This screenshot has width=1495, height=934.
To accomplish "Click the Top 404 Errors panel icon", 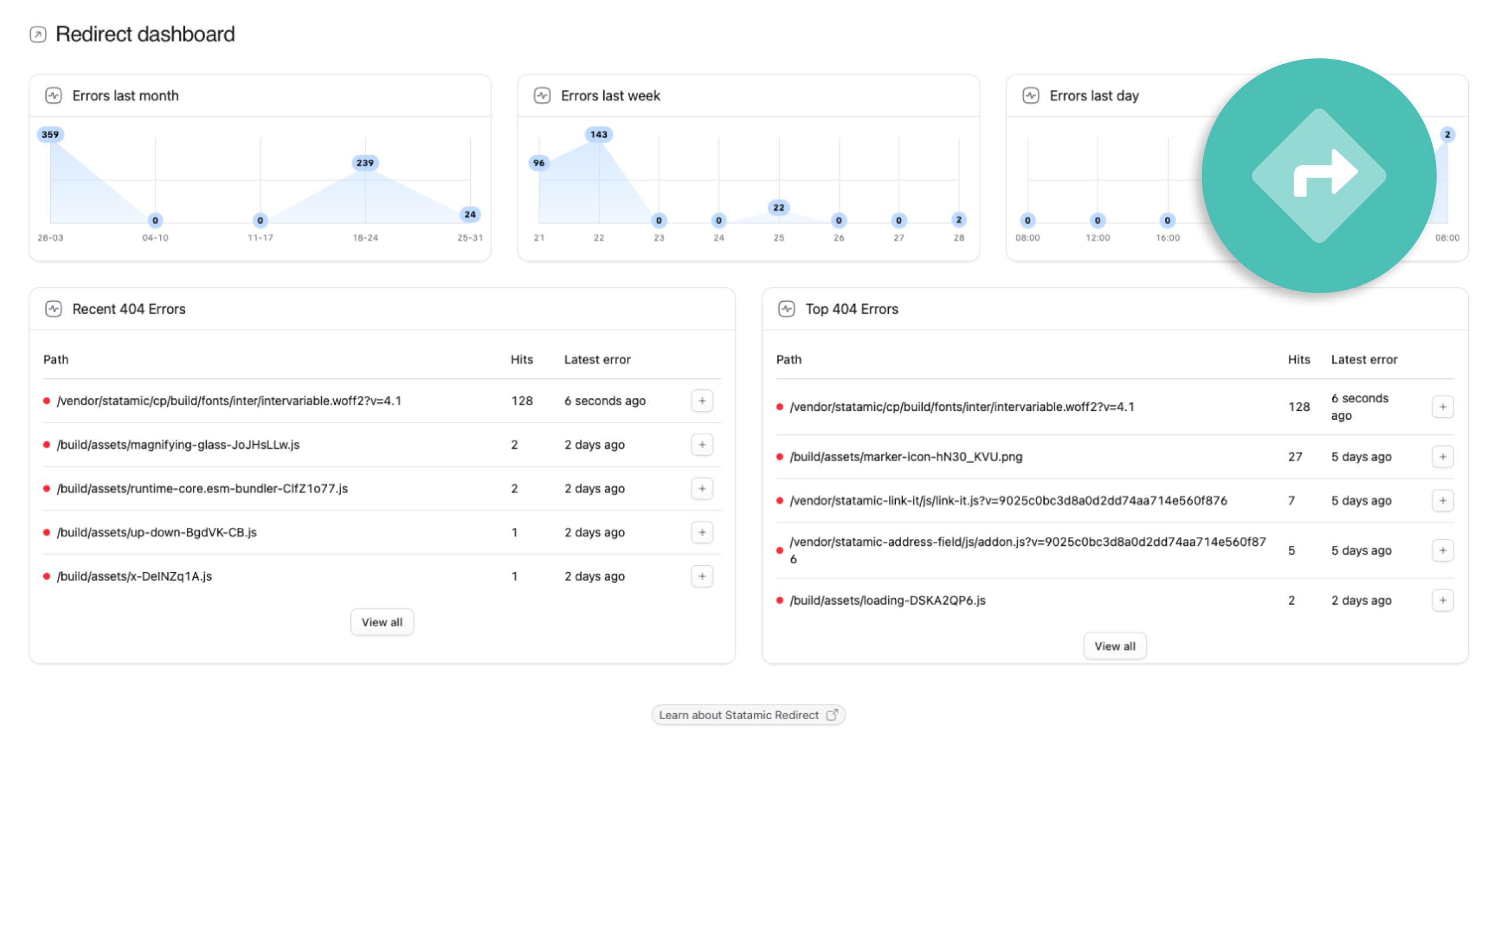I will pos(787,309).
